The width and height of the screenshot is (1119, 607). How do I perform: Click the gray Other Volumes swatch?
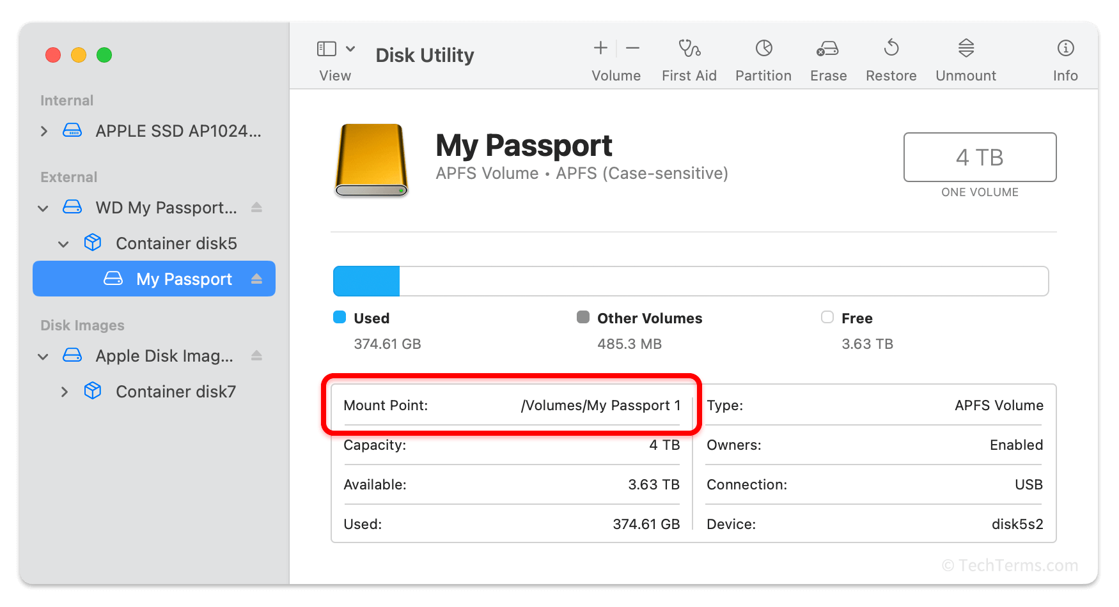click(x=583, y=317)
